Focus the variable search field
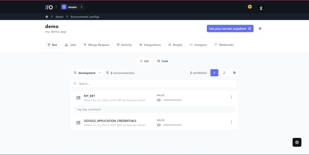This screenshot has width=309, height=155. [154, 84]
